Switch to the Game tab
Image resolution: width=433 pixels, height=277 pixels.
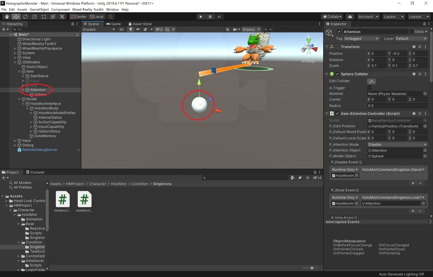coord(113,24)
